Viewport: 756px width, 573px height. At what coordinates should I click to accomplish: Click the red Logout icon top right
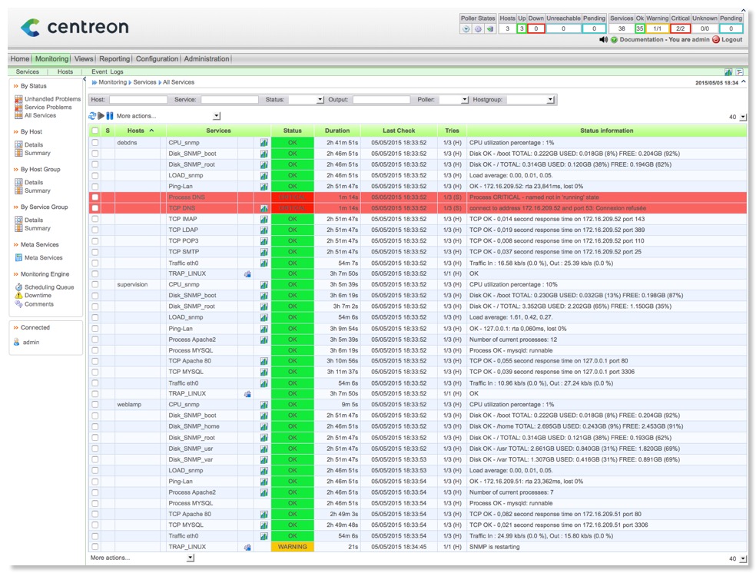coord(716,38)
